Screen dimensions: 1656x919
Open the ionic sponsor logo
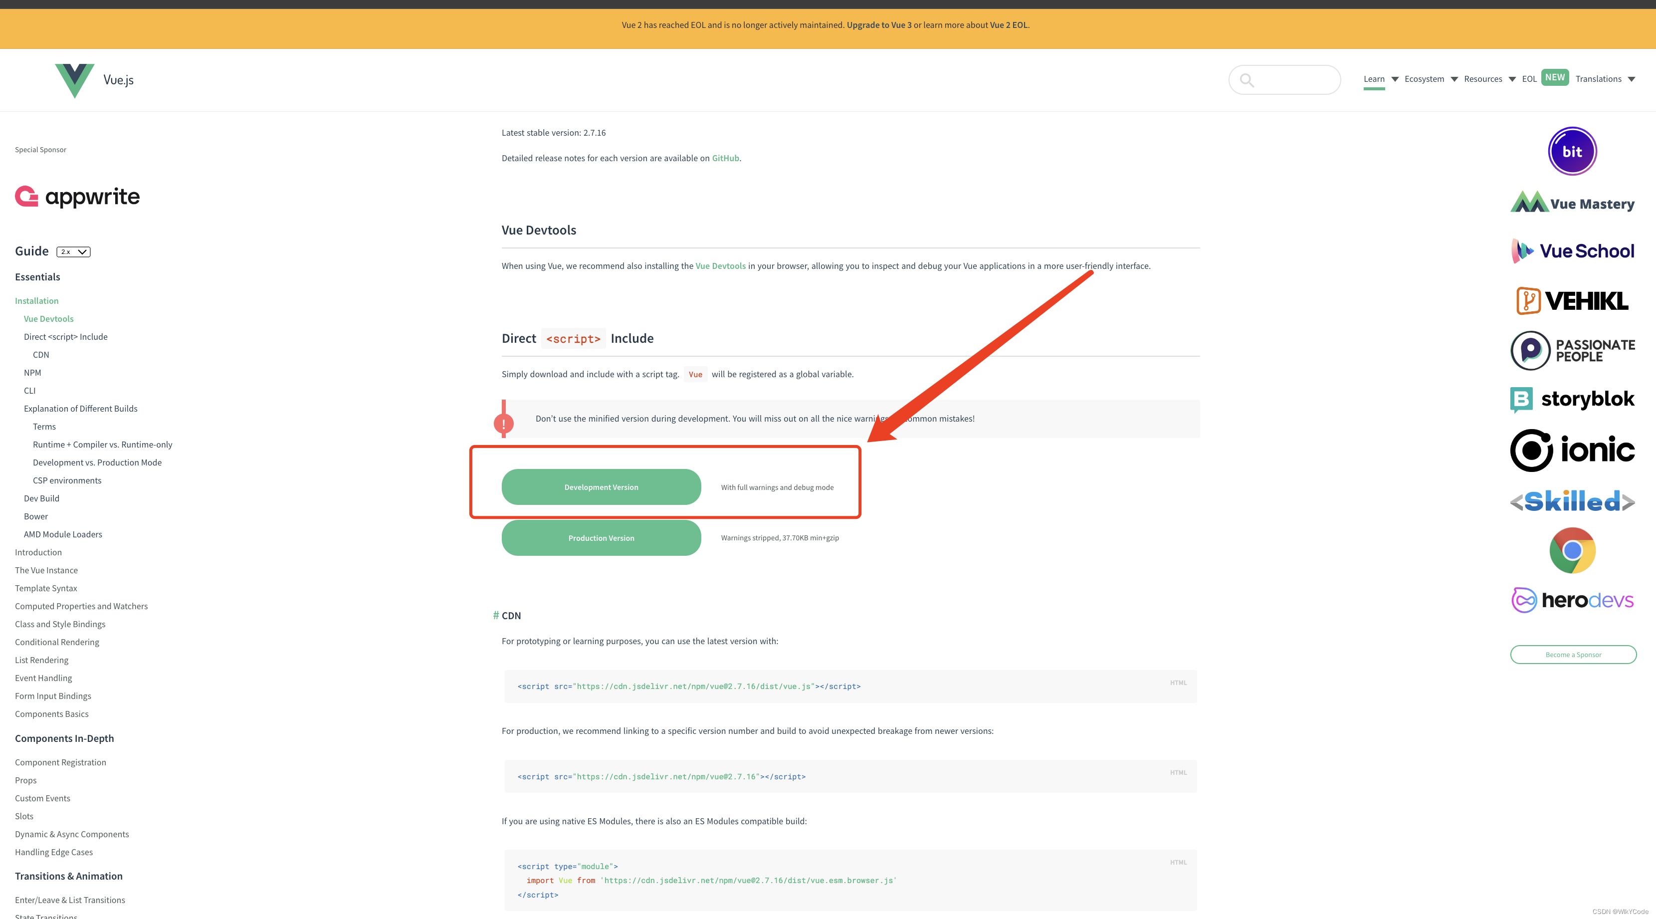1572,450
